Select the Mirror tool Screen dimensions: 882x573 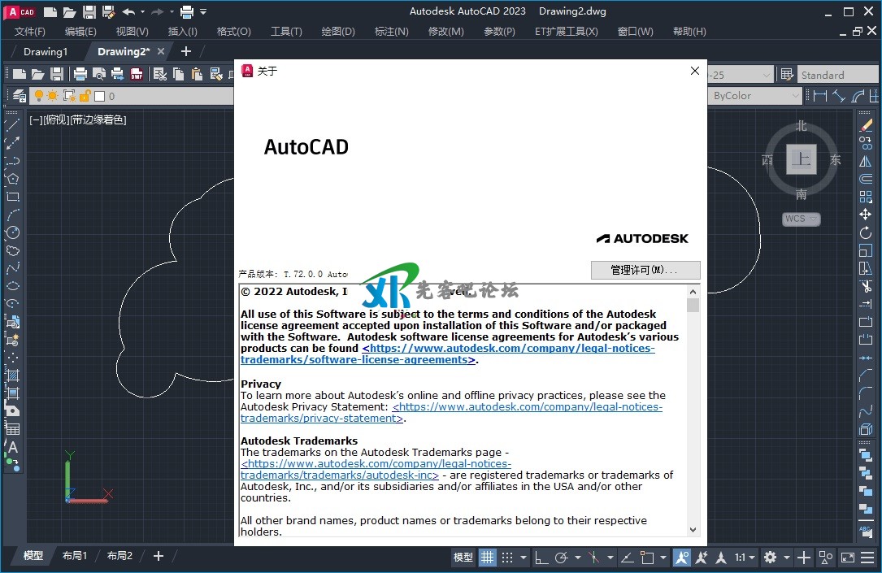point(866,161)
